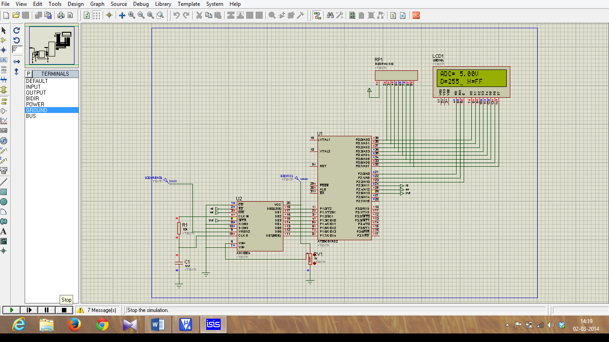Open the Debug menu
Screen dimensions: 609x342
point(140,4)
